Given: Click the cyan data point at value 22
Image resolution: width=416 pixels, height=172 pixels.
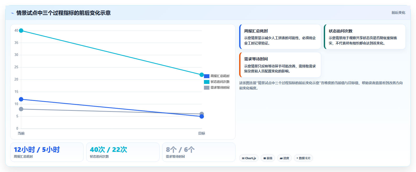Looking at the screenshot, I should point(202,75).
